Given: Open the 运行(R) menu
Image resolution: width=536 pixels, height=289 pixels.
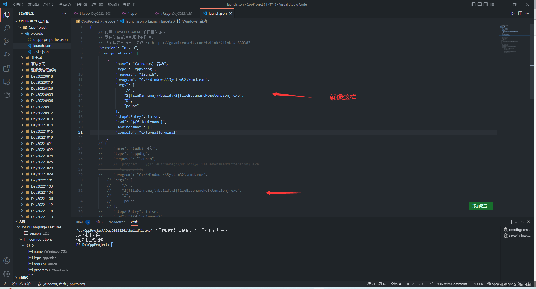Looking at the screenshot, I should 97,4.
